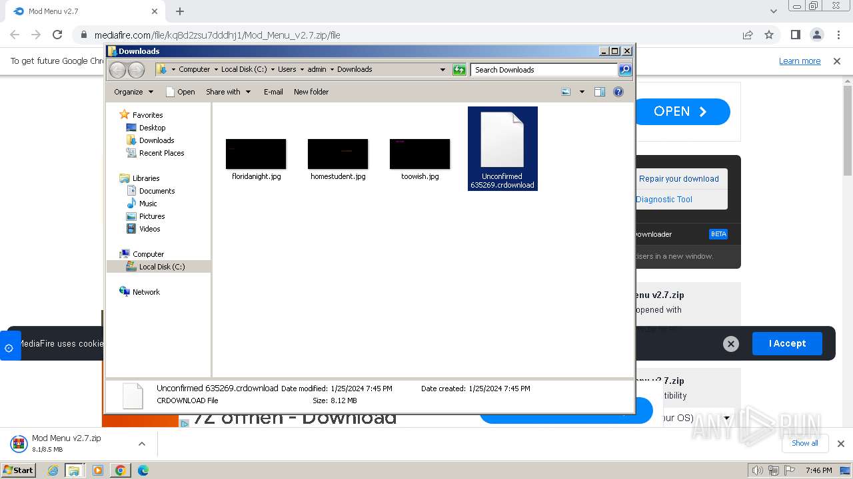Dismiss the Chrome info bar
The height and width of the screenshot is (479, 853).
tap(837, 61)
